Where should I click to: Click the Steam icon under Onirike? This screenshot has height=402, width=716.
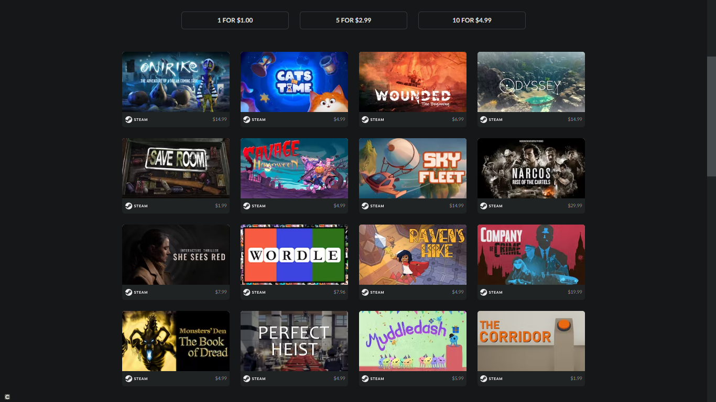[128, 119]
